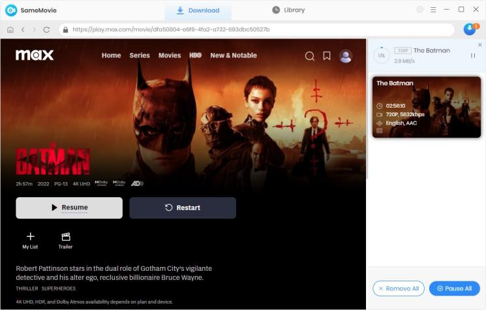This screenshot has width=486, height=310.
Task: Click the padlock icon in address bar
Action: pyautogui.click(x=65, y=30)
